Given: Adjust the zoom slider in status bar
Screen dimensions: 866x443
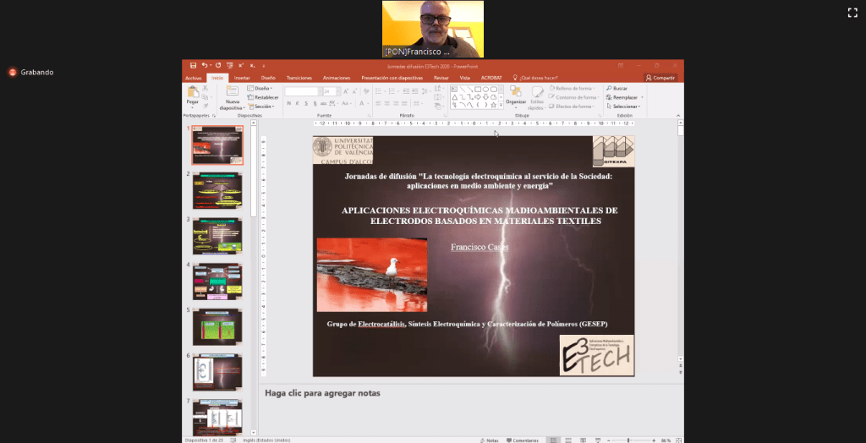Looking at the screenshot, I should click(628, 440).
